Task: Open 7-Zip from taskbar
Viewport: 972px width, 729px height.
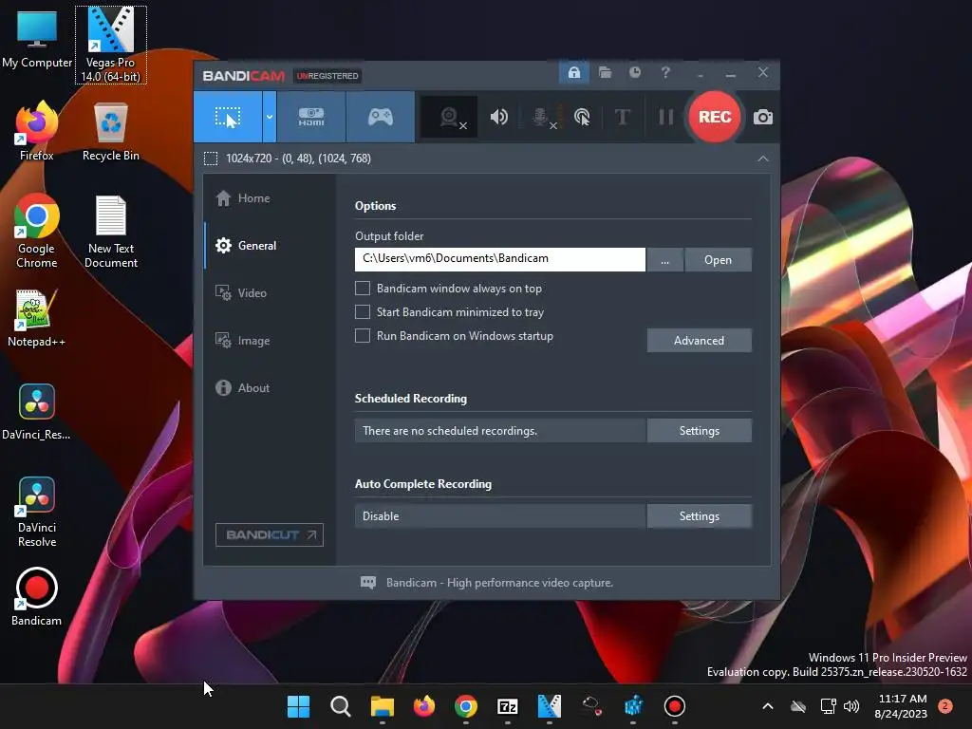Action: [508, 706]
